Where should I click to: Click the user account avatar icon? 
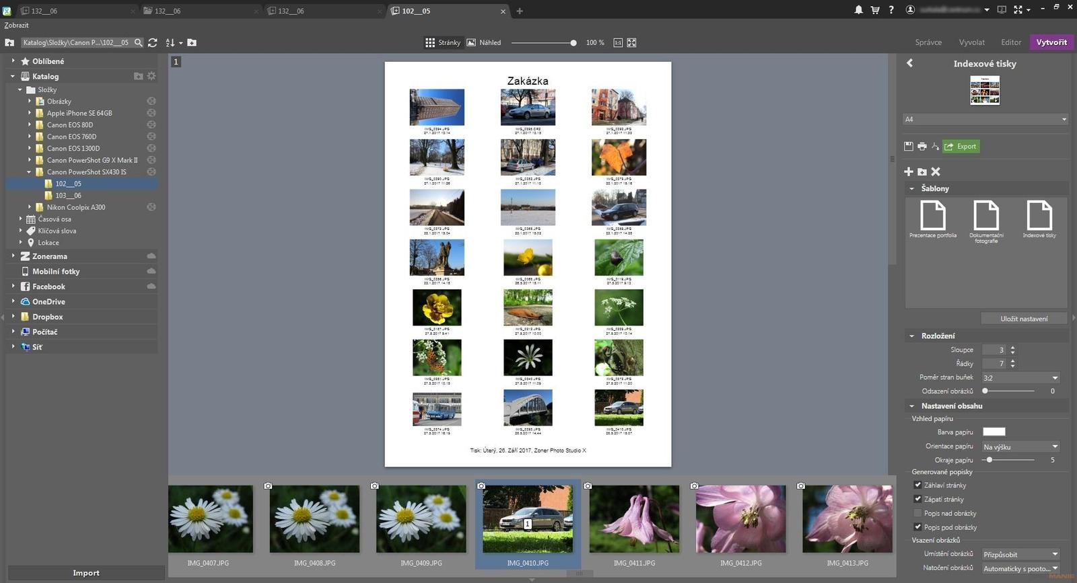coord(910,10)
